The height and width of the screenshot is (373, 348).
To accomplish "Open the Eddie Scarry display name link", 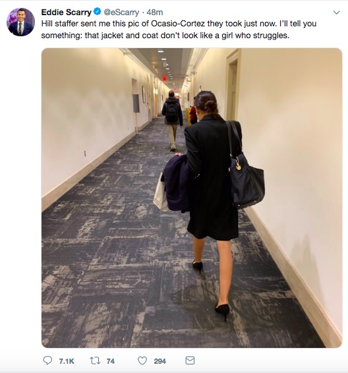I will (x=66, y=12).
